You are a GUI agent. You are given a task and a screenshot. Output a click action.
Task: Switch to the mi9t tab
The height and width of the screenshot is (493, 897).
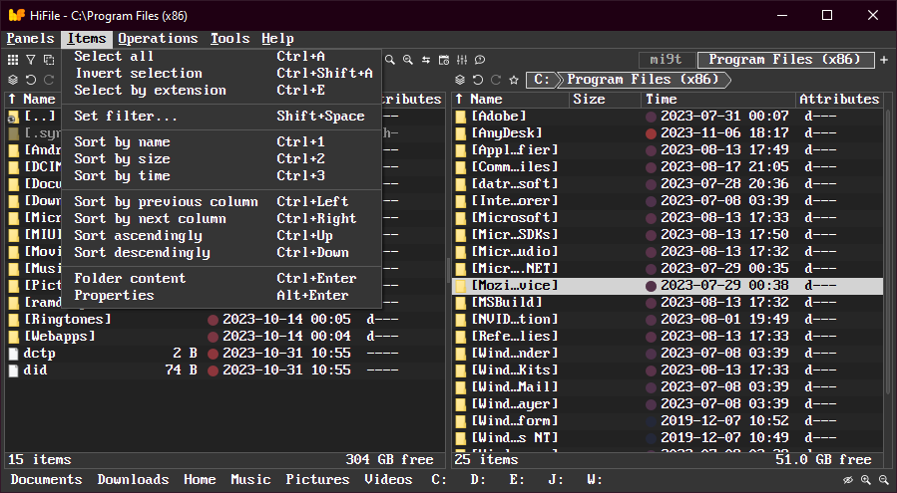pyautogui.click(x=665, y=60)
